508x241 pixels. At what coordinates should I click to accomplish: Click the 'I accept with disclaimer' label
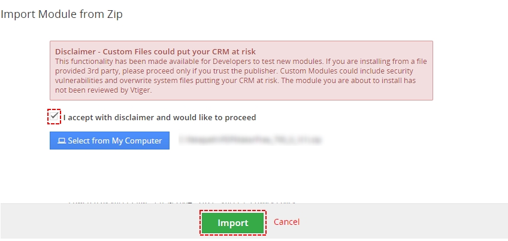point(159,118)
